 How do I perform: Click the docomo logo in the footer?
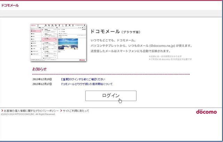(x=206, y=112)
